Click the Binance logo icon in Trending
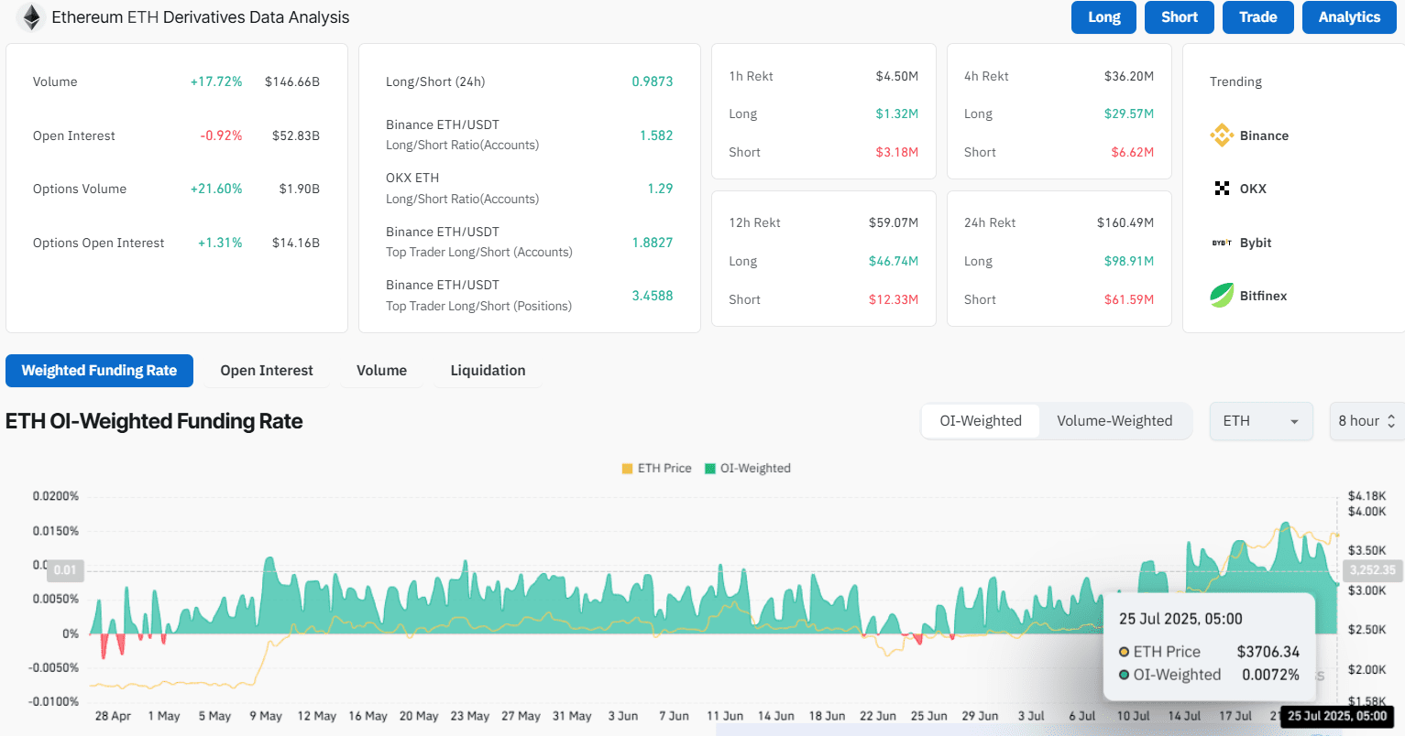The height and width of the screenshot is (736, 1405). (x=1222, y=135)
